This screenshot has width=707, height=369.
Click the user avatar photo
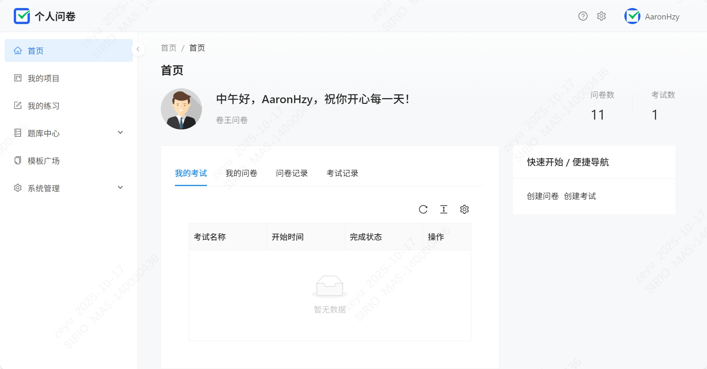coord(181,108)
